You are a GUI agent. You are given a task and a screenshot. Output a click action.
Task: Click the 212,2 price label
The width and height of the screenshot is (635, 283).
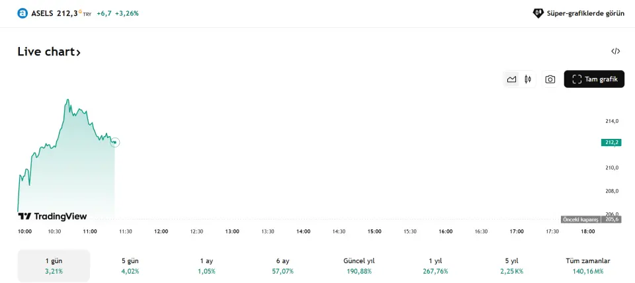pyautogui.click(x=610, y=142)
